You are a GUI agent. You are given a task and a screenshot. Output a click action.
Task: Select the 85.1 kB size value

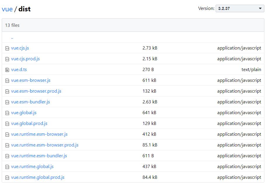[x=150, y=145]
